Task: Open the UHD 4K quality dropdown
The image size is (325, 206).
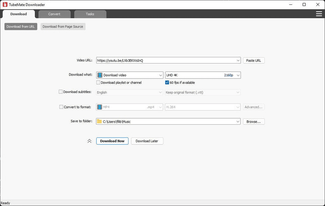Action: pos(238,75)
